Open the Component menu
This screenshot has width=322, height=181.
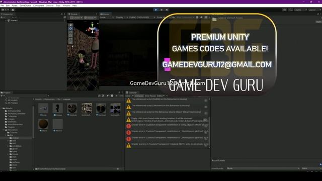coord(39,6)
